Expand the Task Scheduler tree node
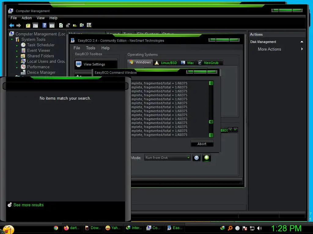313x234 pixels. point(17,46)
